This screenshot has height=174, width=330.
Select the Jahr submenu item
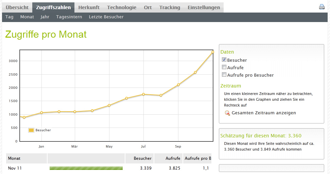tap(45, 17)
